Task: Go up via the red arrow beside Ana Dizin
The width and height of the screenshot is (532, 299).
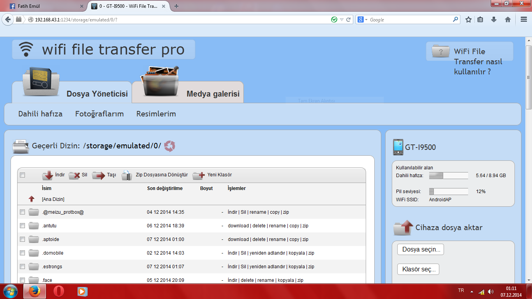Action: pos(32,199)
